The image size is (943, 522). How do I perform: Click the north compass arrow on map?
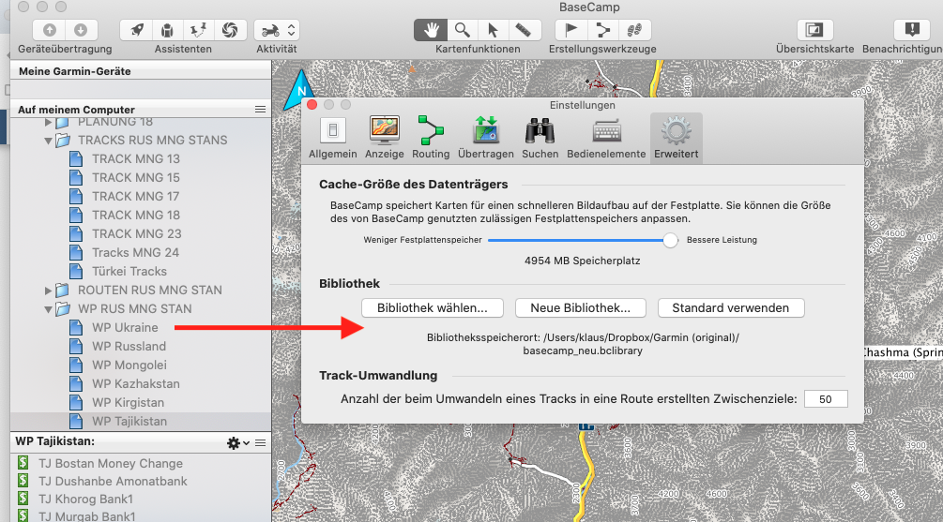pyautogui.click(x=299, y=90)
